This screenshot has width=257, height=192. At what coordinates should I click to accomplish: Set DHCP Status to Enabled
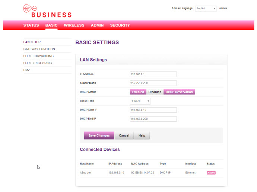(x=138, y=92)
